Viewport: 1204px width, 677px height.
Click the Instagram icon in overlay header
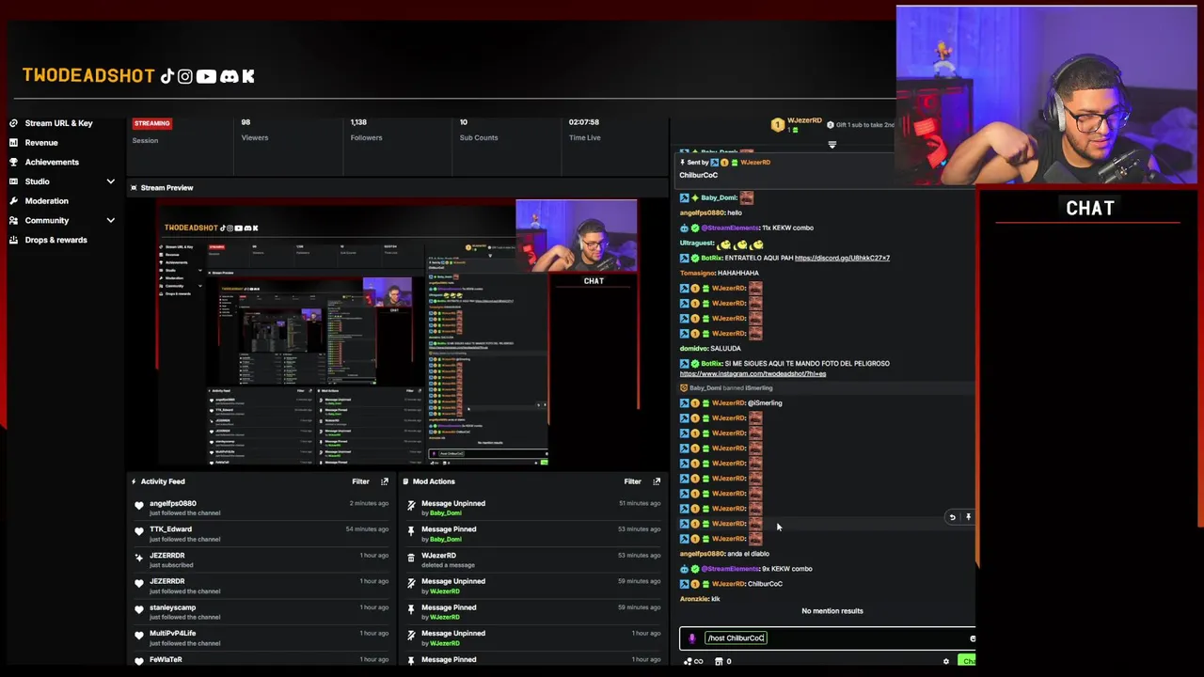tap(185, 76)
